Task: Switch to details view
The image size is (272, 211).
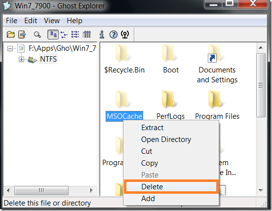Action: [86, 35]
